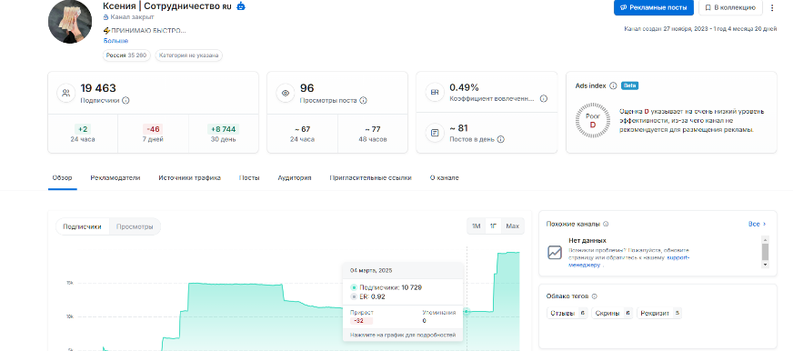Click the +2 24 часа growth value

[83, 129]
